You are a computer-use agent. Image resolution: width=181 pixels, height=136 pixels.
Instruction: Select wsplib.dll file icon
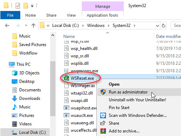66,63
